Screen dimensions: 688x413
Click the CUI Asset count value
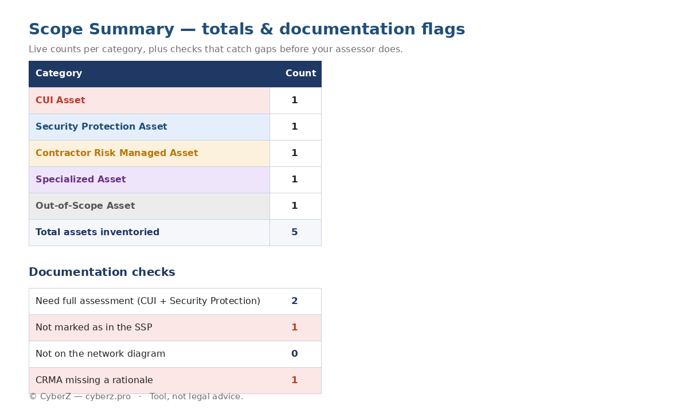[x=295, y=100]
